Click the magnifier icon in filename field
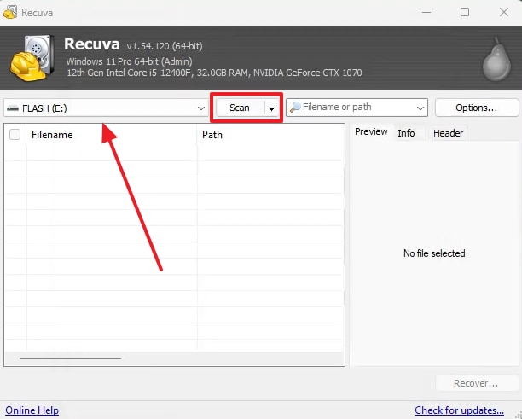Screen dimensions: 522x419 pyautogui.click(x=295, y=108)
